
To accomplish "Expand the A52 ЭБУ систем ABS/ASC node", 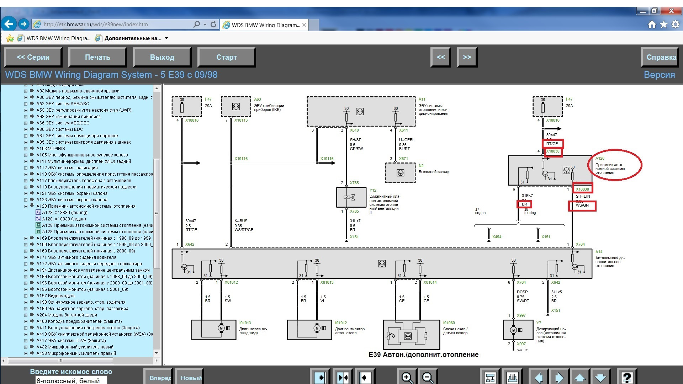I will point(26,104).
